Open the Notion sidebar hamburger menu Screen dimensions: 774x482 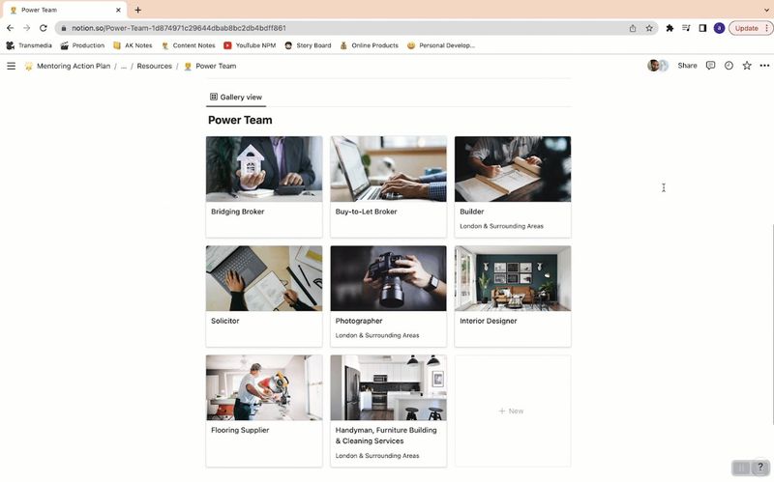tap(12, 66)
